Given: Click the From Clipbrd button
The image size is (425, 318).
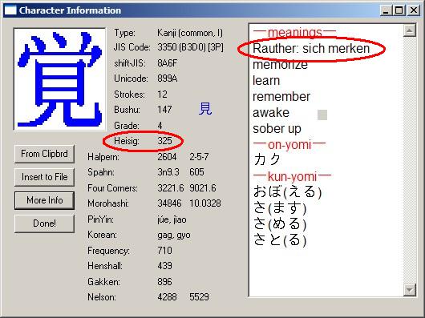Looking at the screenshot, I should coord(44,154).
